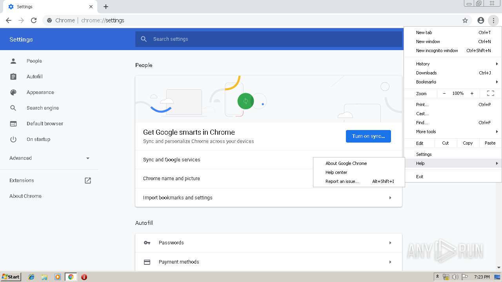Click the Default browser window icon
Image resolution: width=502 pixels, height=282 pixels.
coord(13,124)
